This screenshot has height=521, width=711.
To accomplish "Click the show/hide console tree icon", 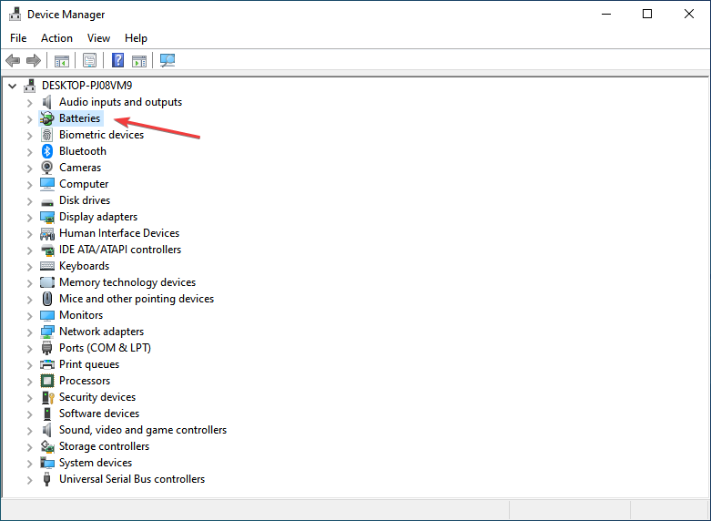I will click(62, 60).
